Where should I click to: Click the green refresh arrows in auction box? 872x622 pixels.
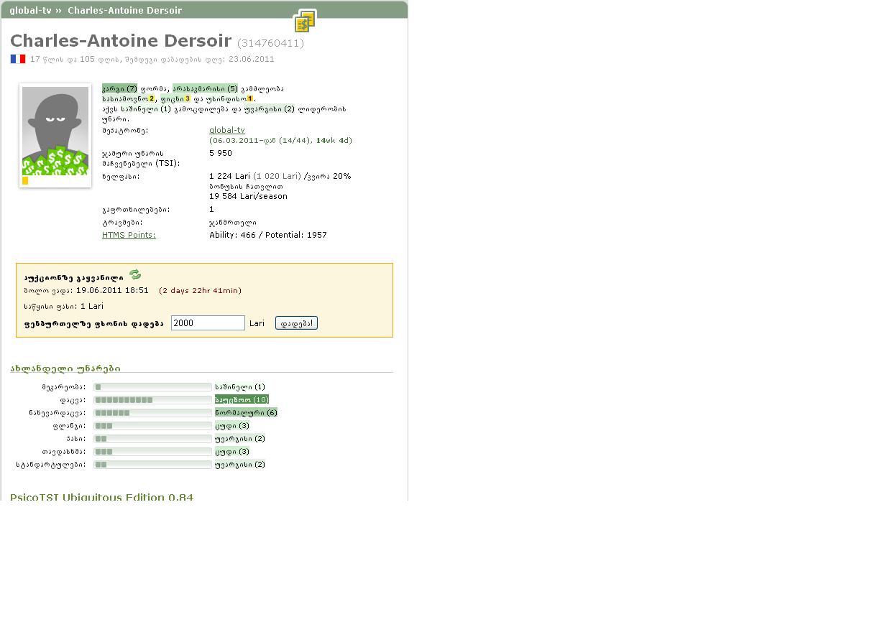[x=135, y=274]
